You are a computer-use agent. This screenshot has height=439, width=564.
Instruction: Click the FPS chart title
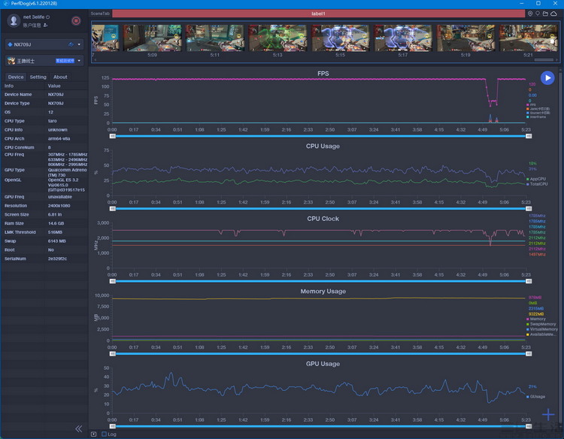pyautogui.click(x=323, y=74)
